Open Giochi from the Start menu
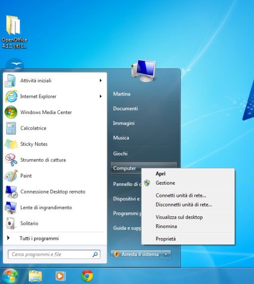This screenshot has height=284, width=254. point(120,153)
